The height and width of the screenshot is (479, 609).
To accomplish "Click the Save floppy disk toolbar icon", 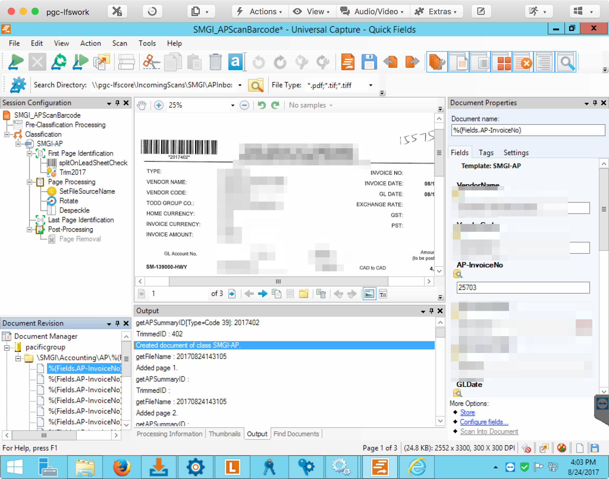I will pos(369,62).
